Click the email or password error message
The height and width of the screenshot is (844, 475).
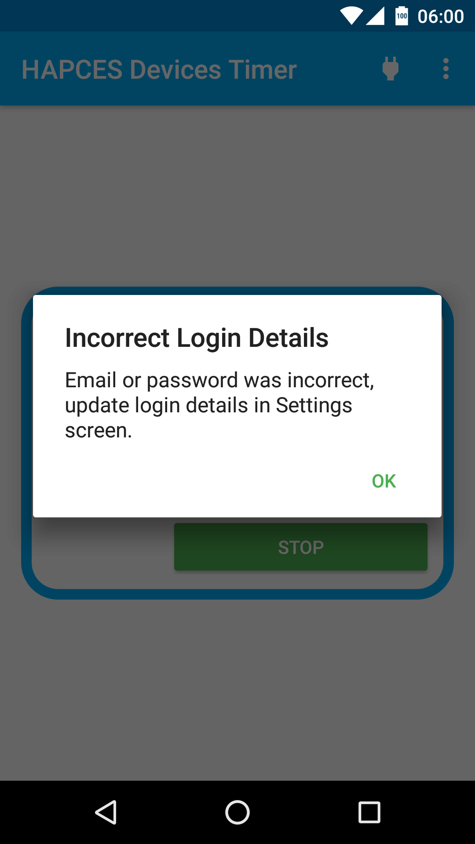219,405
